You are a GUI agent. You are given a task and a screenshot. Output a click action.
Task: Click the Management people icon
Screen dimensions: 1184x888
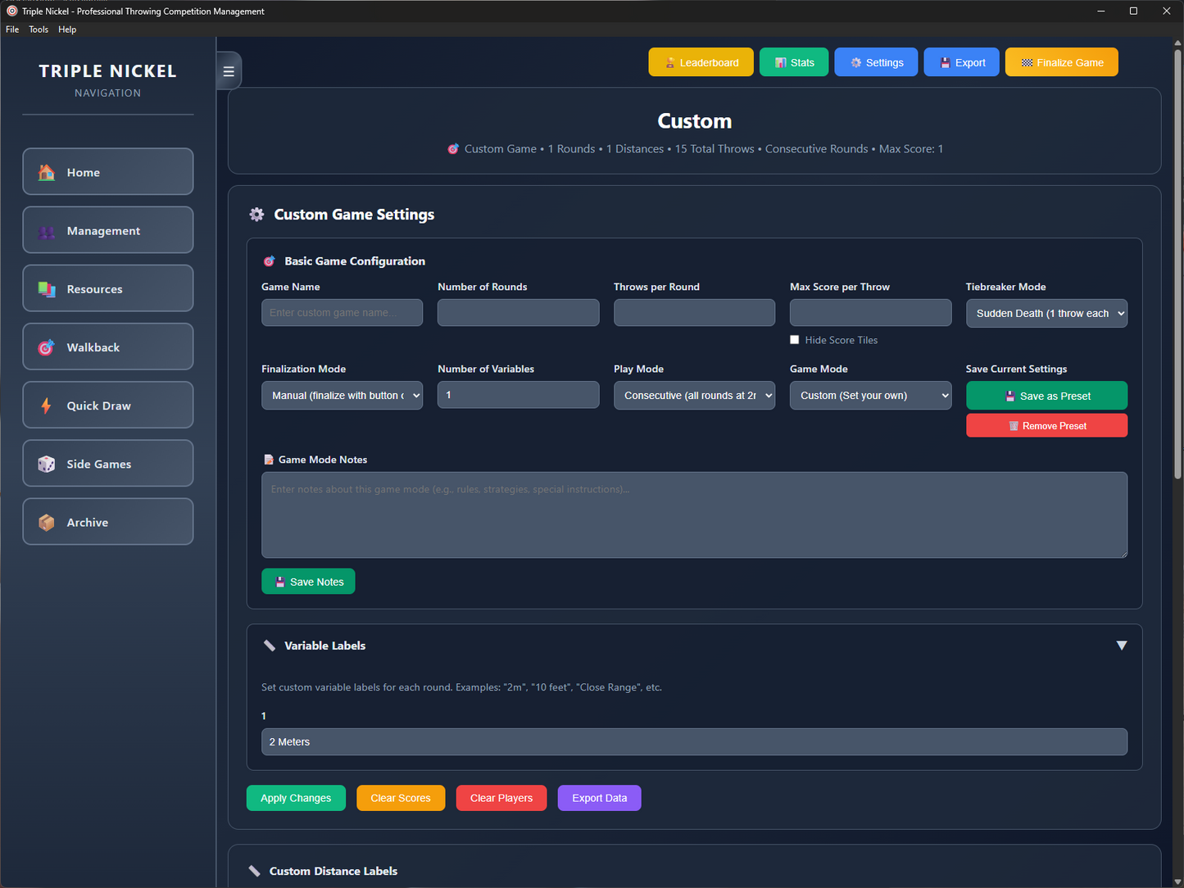(x=47, y=232)
